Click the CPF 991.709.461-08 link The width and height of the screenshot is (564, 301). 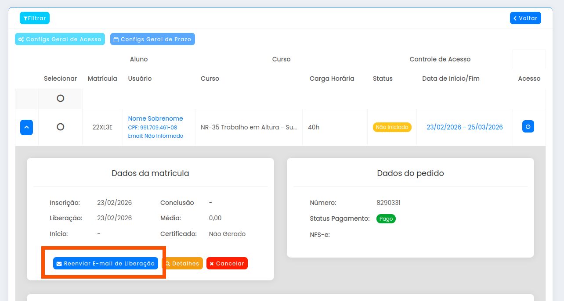click(152, 127)
